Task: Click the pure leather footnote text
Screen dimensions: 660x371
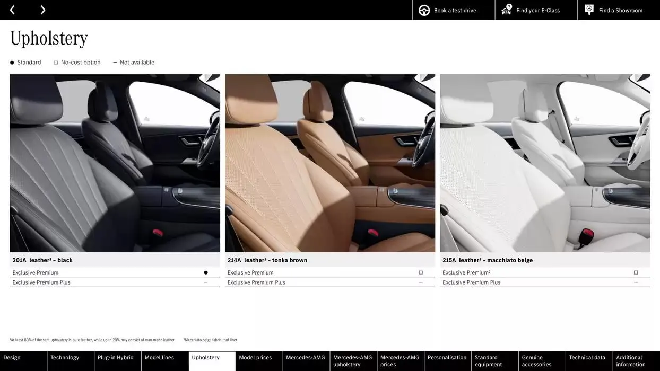Action: [x=92, y=340]
